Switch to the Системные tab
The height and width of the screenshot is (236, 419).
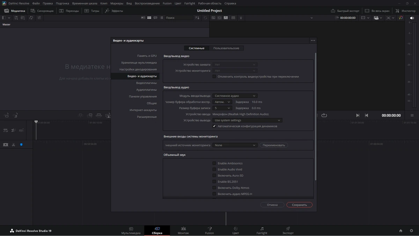pyautogui.click(x=197, y=48)
